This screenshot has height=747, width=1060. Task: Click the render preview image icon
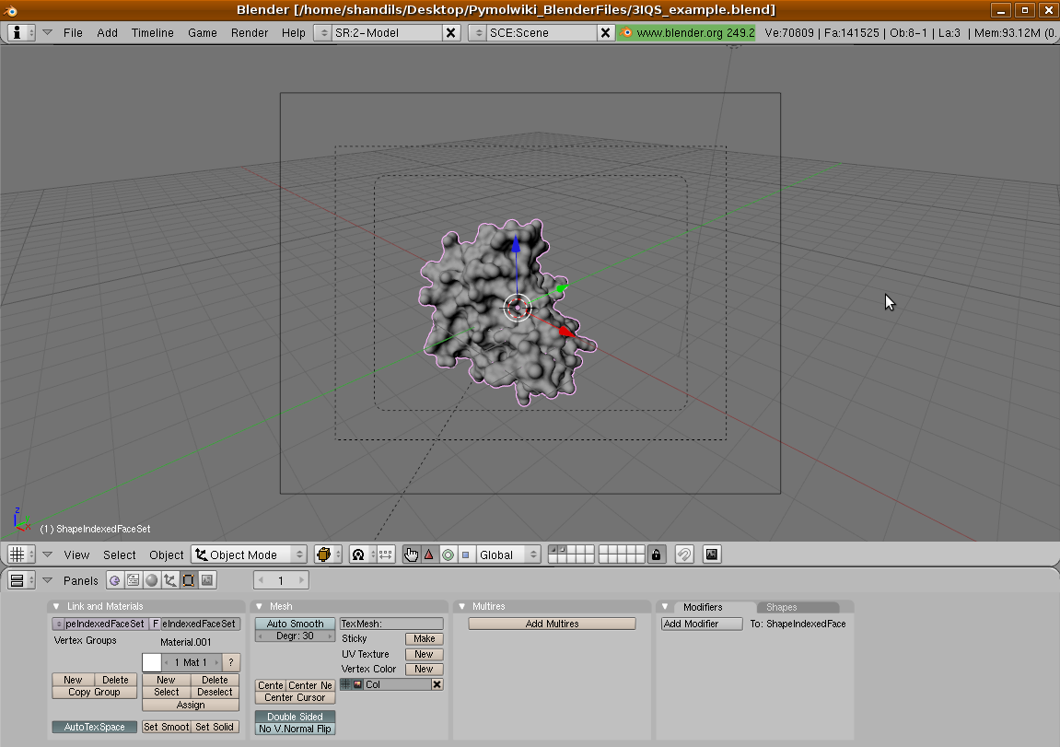tap(712, 554)
